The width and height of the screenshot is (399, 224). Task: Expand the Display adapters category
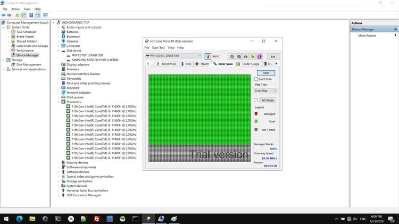pyautogui.click(x=59, y=64)
